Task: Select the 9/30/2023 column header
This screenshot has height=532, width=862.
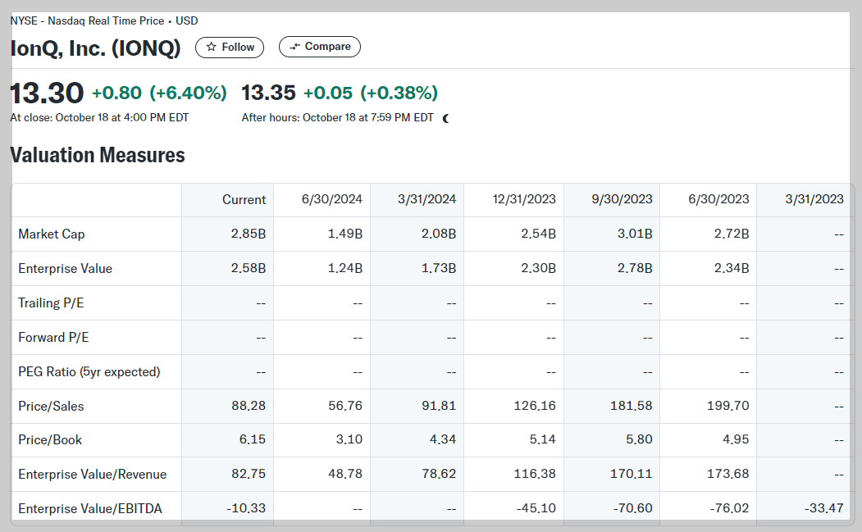Action: [622, 199]
